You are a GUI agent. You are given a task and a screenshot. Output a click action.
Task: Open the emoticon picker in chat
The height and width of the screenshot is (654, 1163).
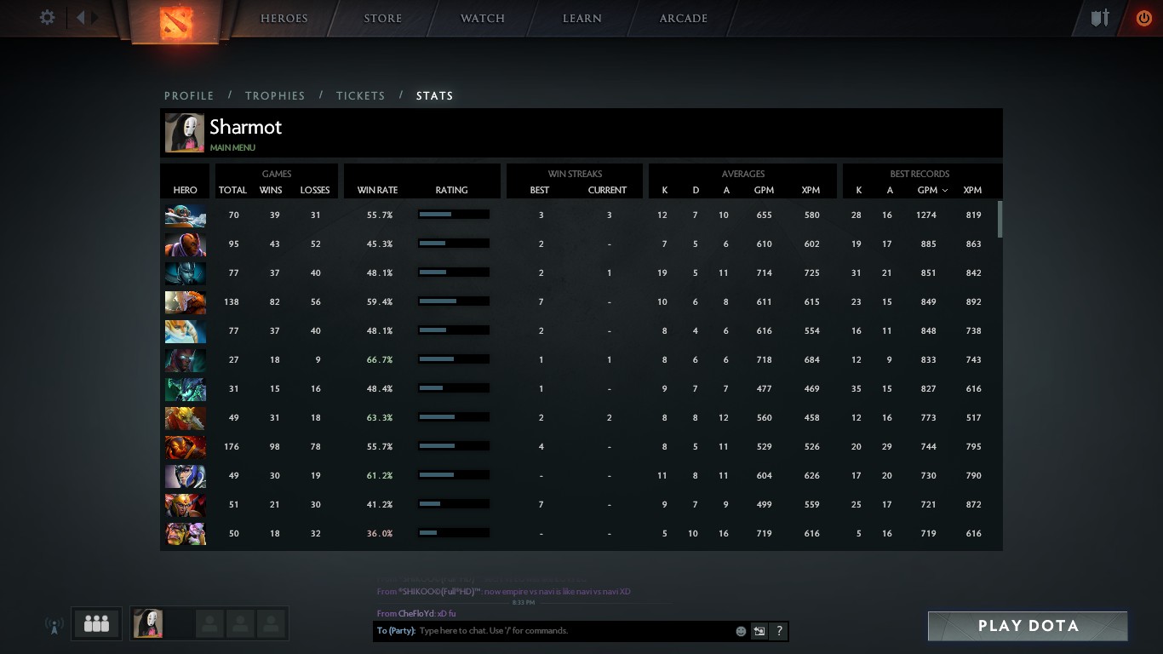click(741, 631)
